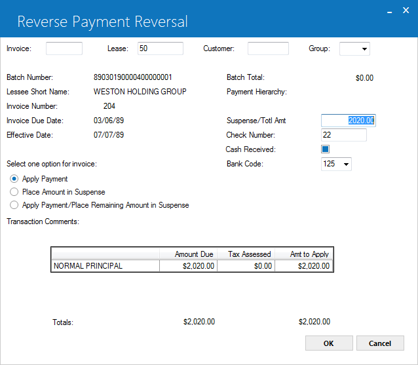Click the Amount Due cell for NORMAL PRINCIPAL
Screen dimensions: 418x365
tap(188, 266)
